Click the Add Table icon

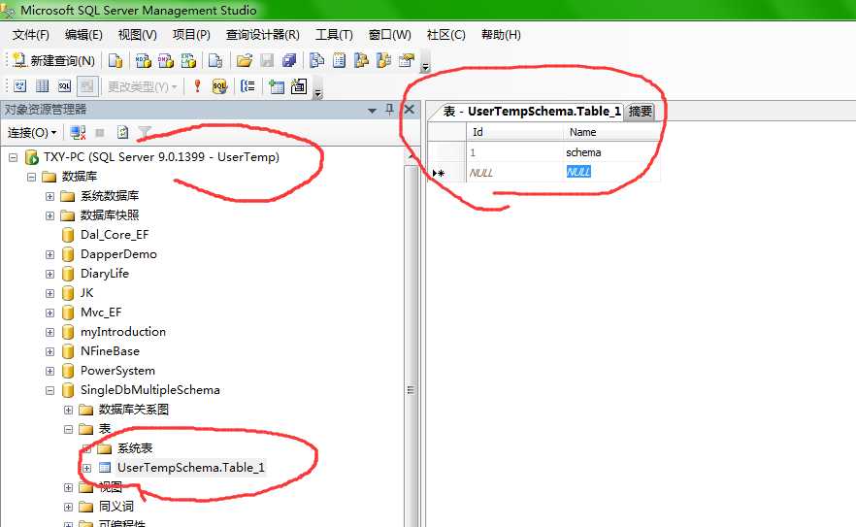point(277,86)
